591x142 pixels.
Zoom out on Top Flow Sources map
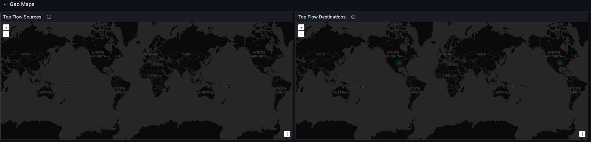6,34
